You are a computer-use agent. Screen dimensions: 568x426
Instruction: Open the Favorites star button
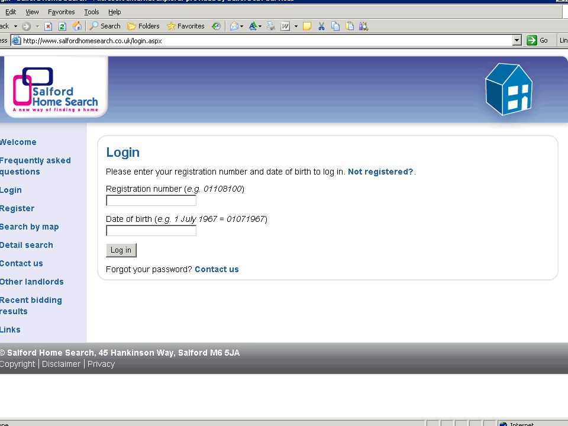coord(185,26)
